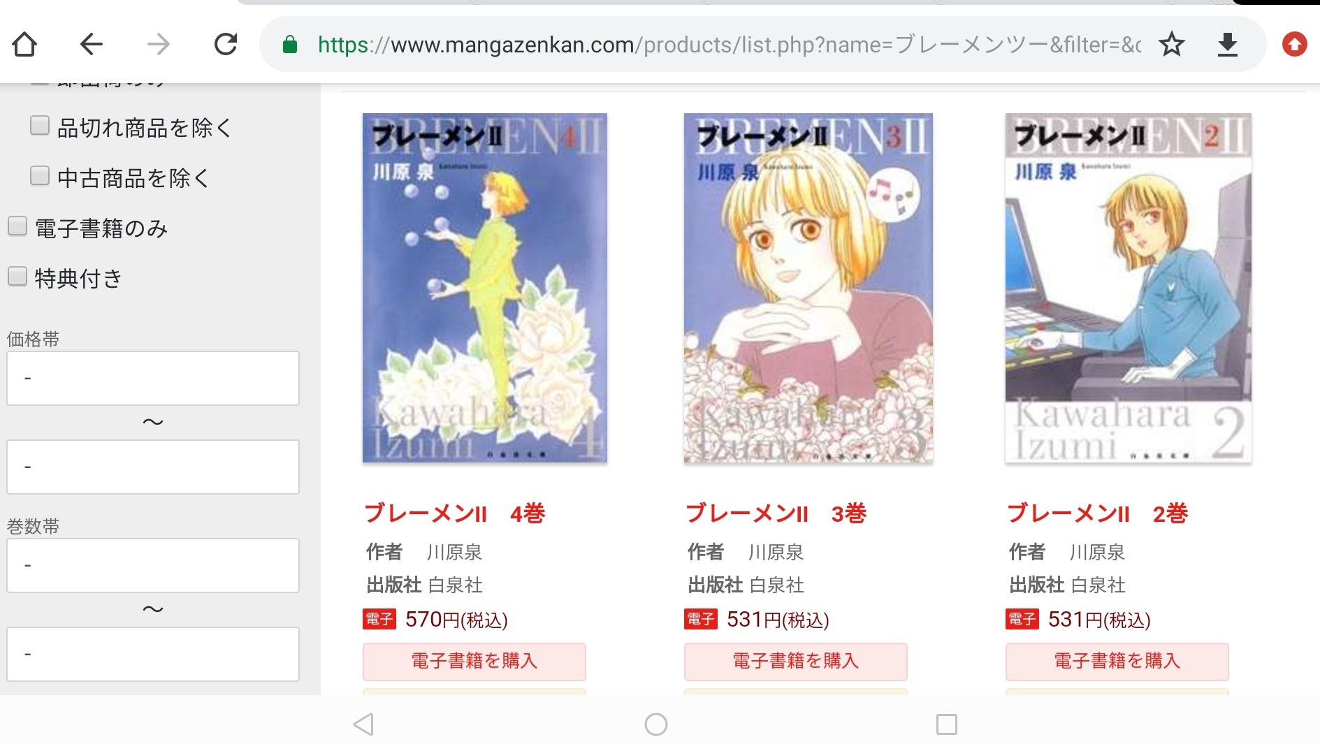Open the 価格帯 maximum dropdown

pyautogui.click(x=153, y=467)
